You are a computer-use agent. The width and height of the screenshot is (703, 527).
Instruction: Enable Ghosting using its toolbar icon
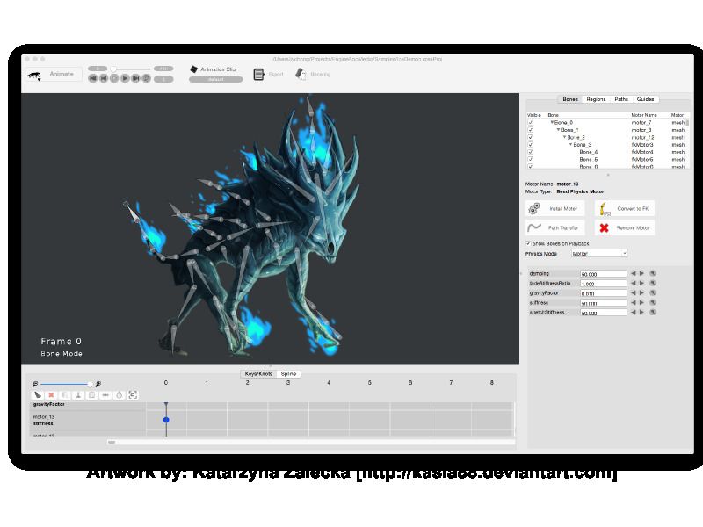(x=300, y=75)
